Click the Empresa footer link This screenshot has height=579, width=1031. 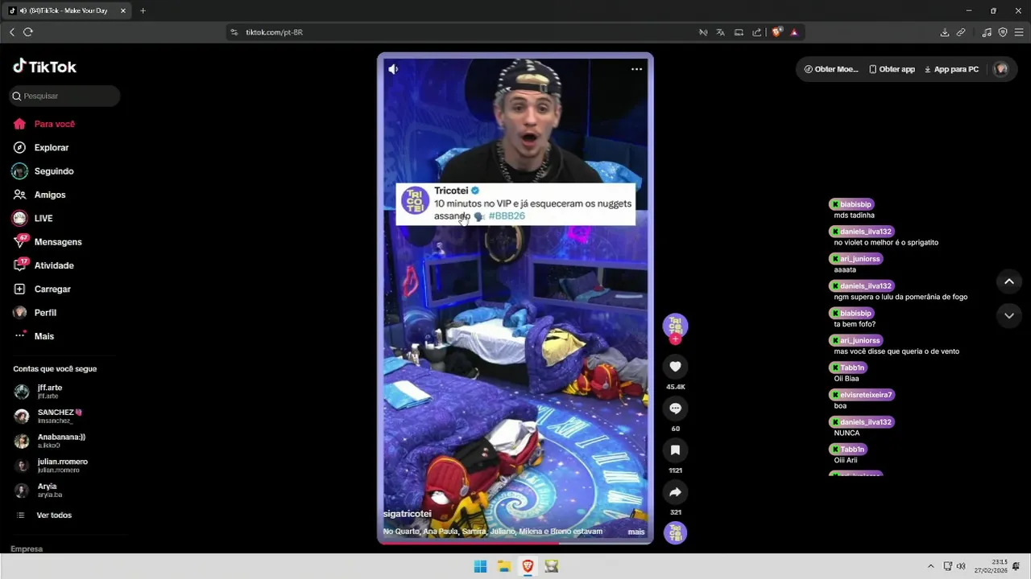coord(27,548)
